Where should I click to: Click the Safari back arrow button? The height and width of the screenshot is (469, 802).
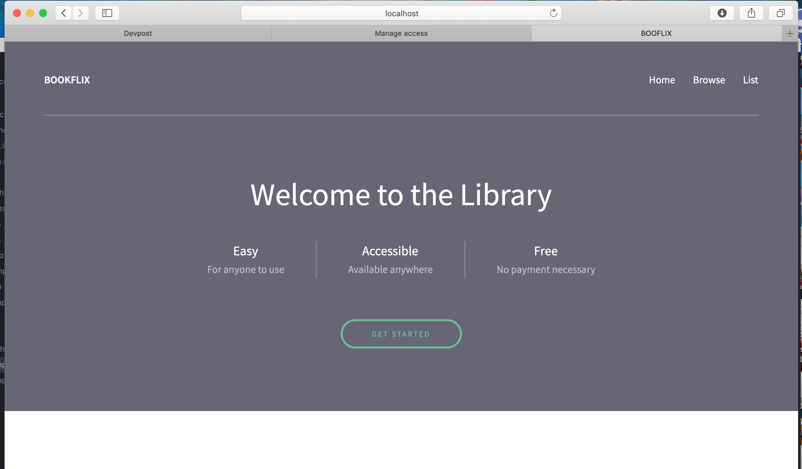(x=64, y=13)
